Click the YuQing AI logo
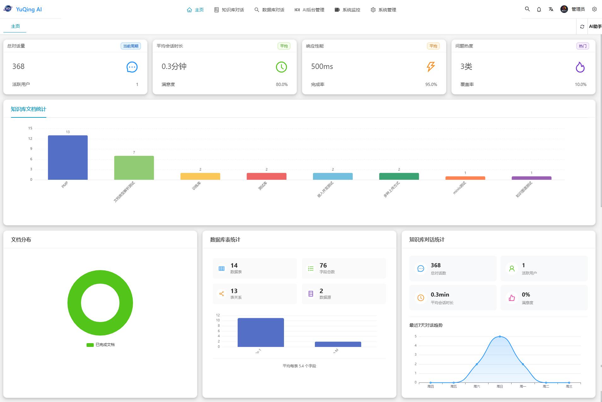Image resolution: width=602 pixels, height=402 pixels. (x=23, y=9)
